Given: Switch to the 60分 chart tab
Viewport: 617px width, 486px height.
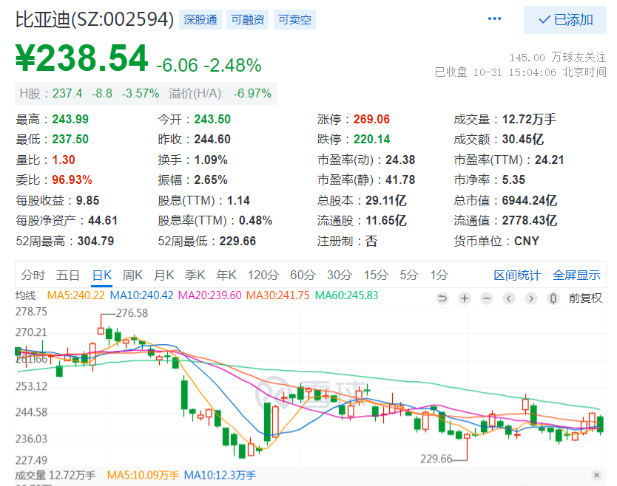Looking at the screenshot, I should point(303,275).
